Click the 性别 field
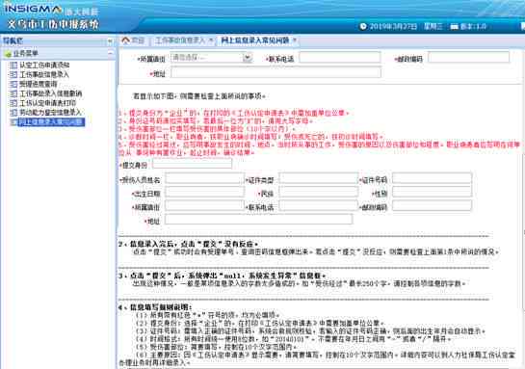 [432, 192]
